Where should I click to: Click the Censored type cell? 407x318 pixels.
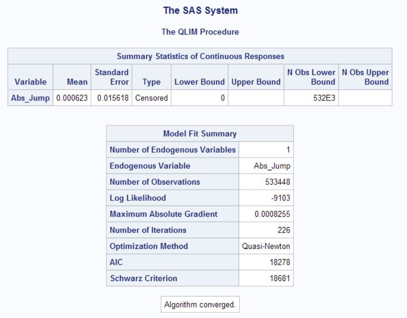[x=152, y=99]
